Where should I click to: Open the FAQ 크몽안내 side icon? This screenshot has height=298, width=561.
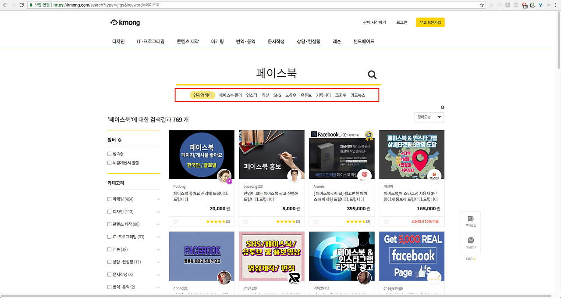coord(471,243)
